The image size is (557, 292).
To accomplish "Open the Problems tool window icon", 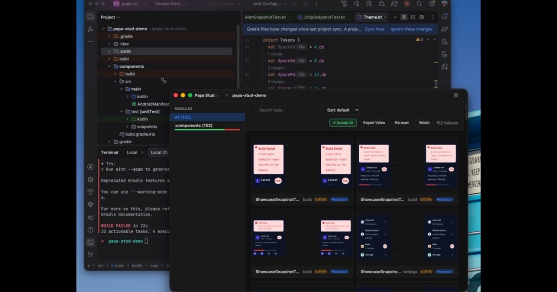I will (91, 230).
